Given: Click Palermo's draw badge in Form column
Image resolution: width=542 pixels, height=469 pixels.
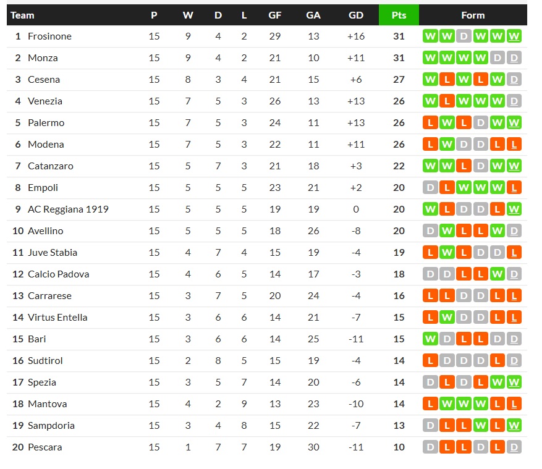Looking at the screenshot, I should (x=480, y=123).
